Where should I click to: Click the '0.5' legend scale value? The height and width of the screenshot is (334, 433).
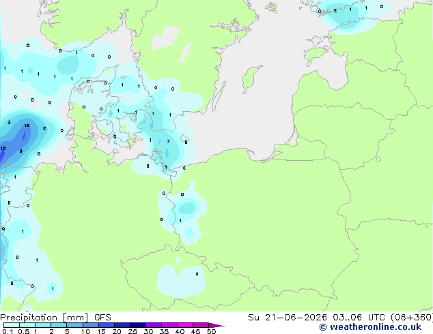(x=24, y=331)
